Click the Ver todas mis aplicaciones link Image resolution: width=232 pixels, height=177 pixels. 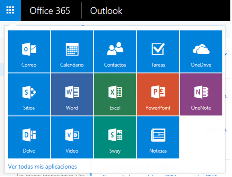click(x=42, y=167)
